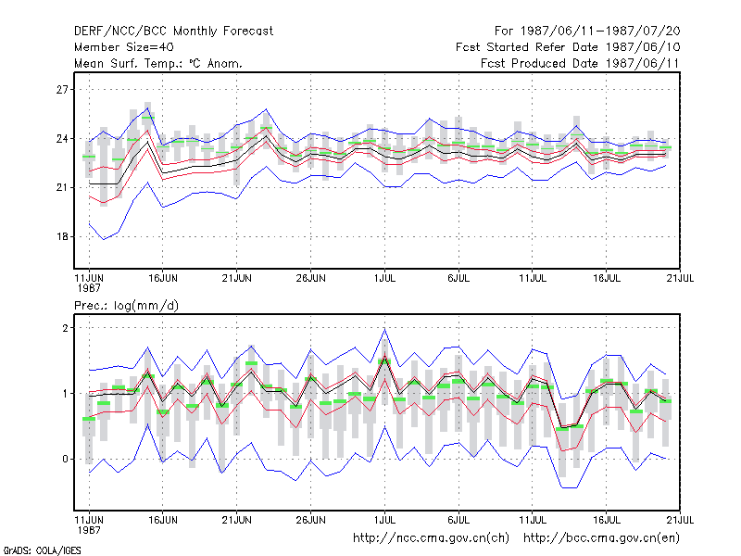Image resolution: width=741 pixels, height=556 pixels.
Task: Click the 2 value on precipitation axis
Action: 65,328
